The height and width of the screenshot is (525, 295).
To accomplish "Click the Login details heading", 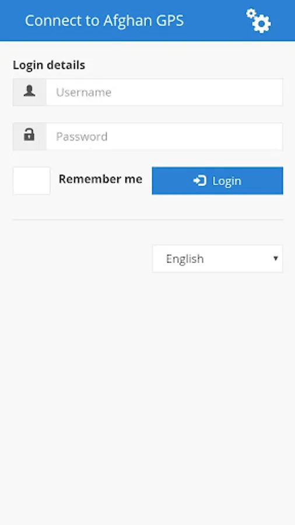I will coord(49,65).
